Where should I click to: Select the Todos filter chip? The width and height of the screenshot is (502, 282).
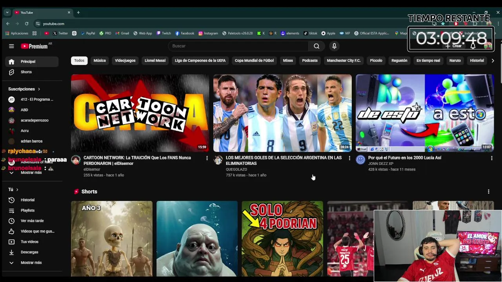coord(79,61)
